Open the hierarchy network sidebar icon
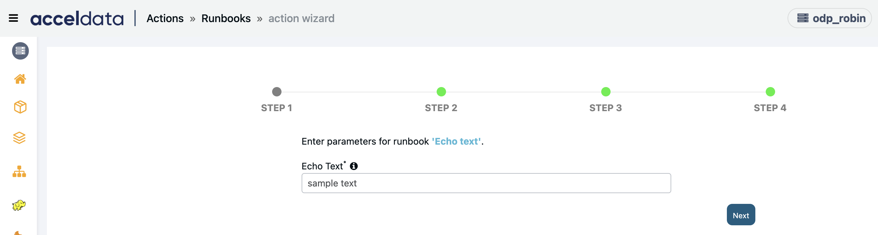 coord(19,171)
